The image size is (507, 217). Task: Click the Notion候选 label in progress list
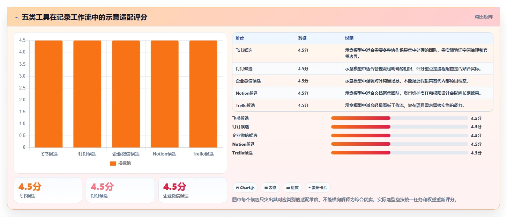[244, 144]
